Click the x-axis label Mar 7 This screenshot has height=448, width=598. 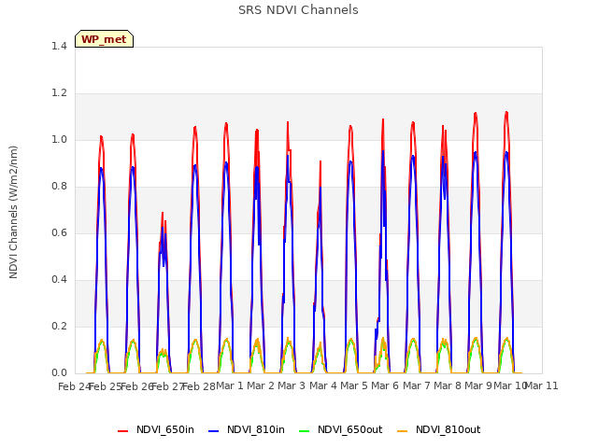[417, 386]
